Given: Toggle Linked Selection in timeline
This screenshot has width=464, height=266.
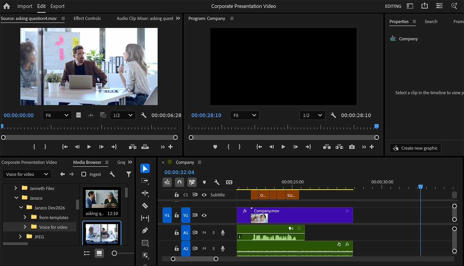Looking at the screenshot, I should point(192,182).
